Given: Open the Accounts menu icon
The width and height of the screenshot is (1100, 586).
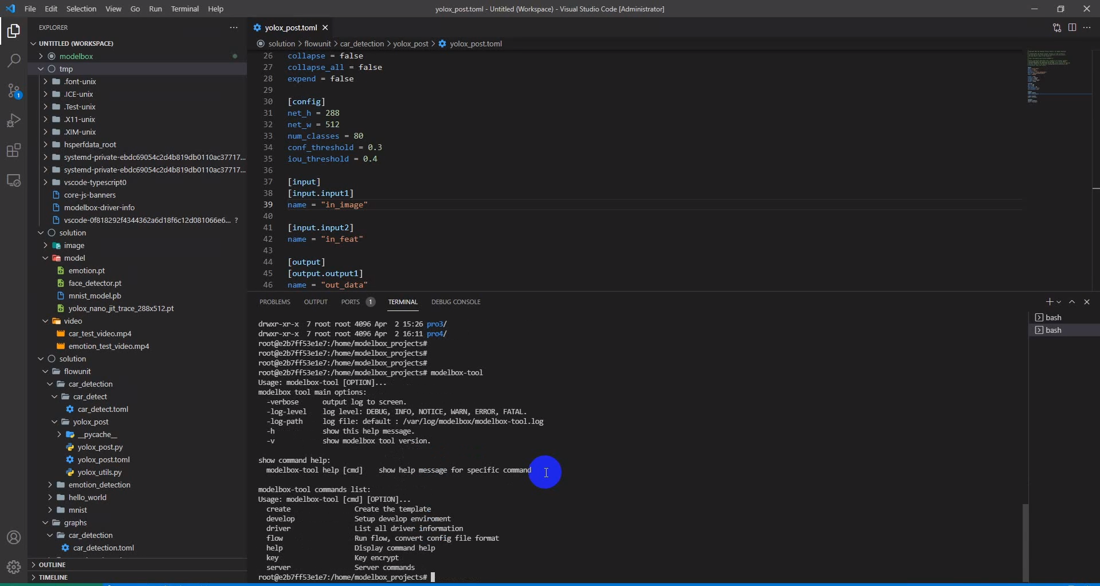Looking at the screenshot, I should coord(14,537).
